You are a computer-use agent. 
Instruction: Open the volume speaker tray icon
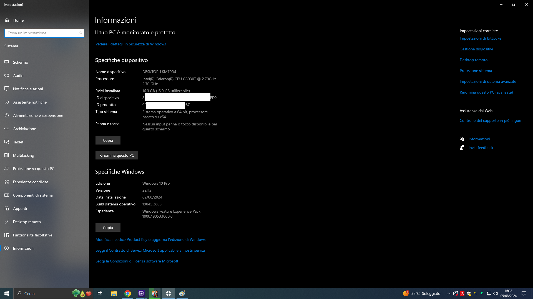pyautogui.click(x=496, y=293)
